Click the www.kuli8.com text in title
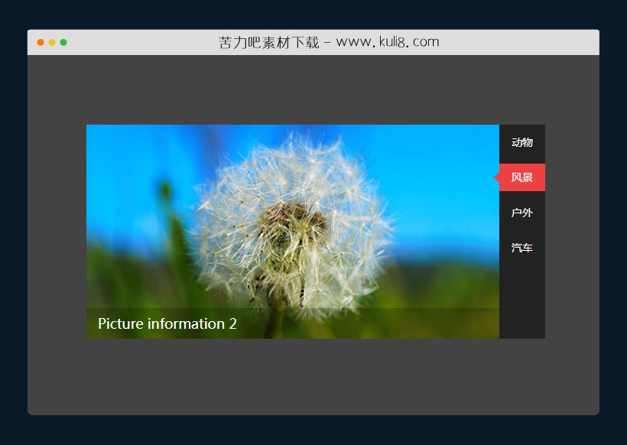This screenshot has width=627, height=445. coord(387,42)
